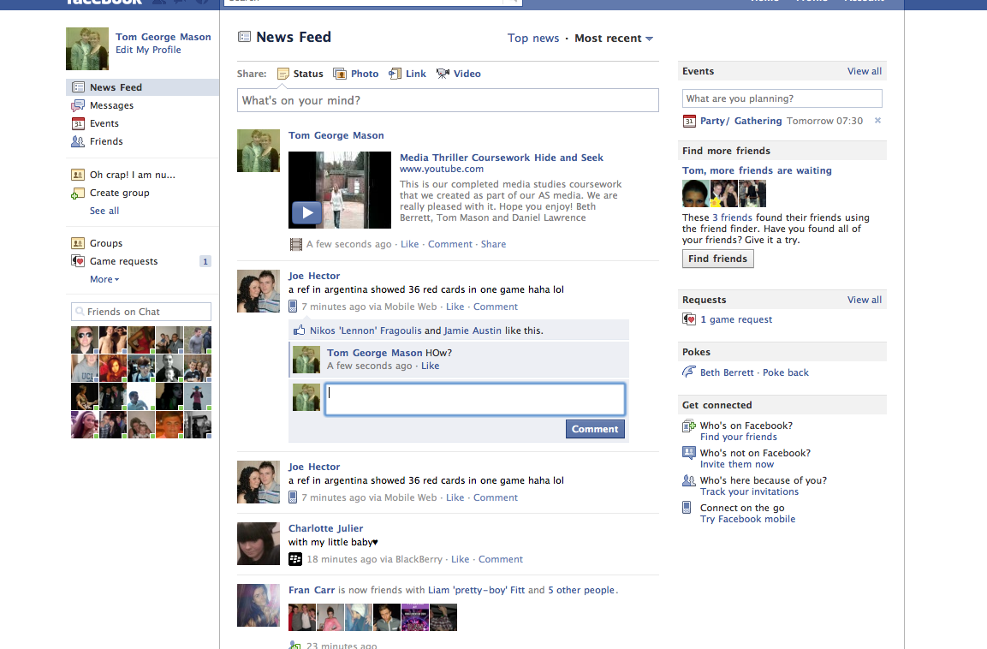Click the News Feed header icon
The height and width of the screenshot is (649, 987).
[x=244, y=37]
